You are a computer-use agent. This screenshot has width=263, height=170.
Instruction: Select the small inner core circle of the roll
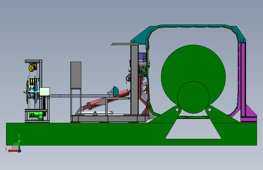tap(193, 97)
